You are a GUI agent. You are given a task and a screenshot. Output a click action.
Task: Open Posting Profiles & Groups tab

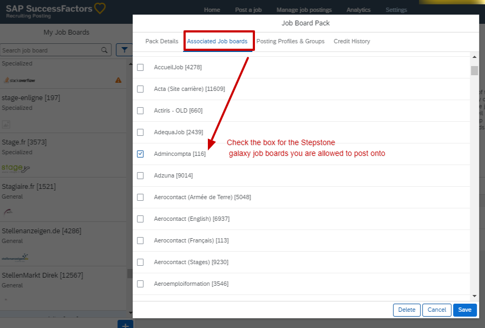291,41
